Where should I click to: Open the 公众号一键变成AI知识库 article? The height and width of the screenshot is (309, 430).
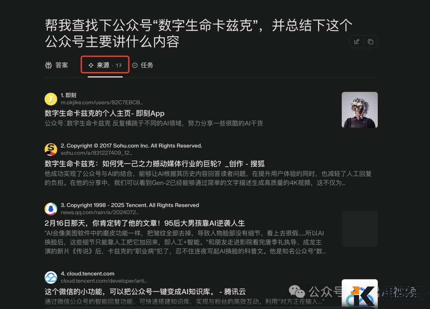(145, 291)
